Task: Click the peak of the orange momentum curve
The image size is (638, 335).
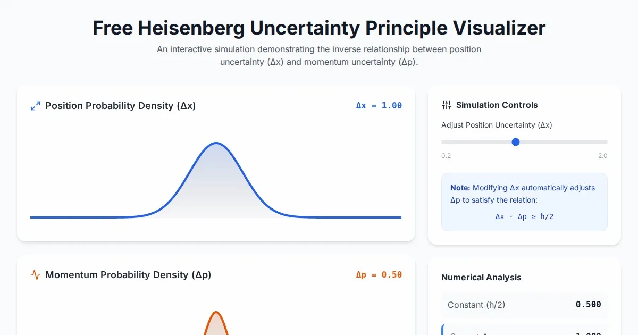Action: 216,312
